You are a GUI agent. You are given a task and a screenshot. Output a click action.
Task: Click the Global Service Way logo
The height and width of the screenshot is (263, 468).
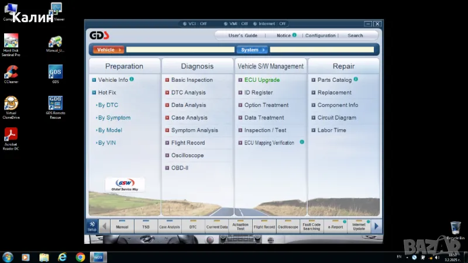tap(125, 185)
